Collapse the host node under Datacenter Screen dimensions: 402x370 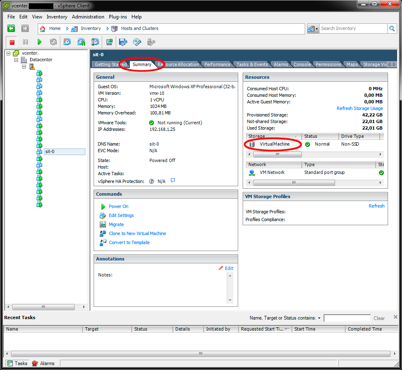tap(24, 66)
